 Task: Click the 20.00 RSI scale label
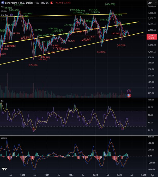tap(151, 130)
